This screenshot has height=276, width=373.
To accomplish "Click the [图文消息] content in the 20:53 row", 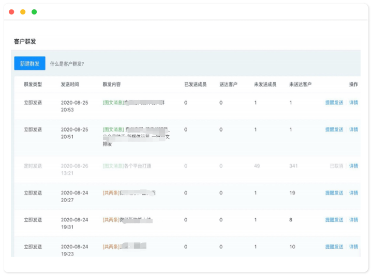I will click(113, 103).
